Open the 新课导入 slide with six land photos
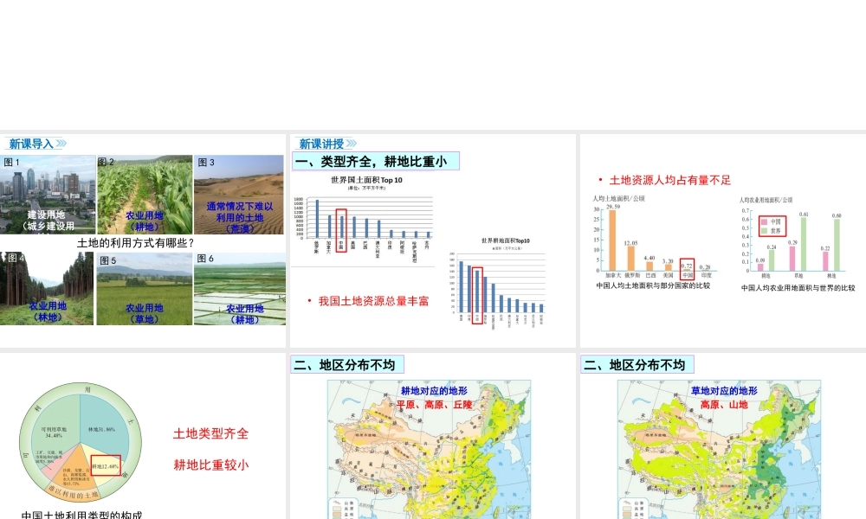This screenshot has height=519, width=866. [x=143, y=240]
